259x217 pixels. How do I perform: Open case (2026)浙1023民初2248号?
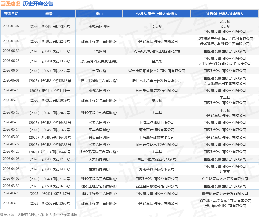49,41
